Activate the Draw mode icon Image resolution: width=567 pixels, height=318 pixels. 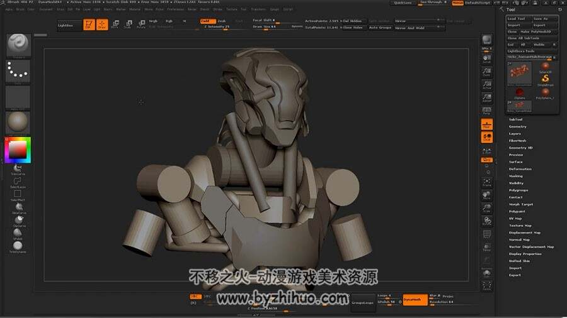[x=102, y=25]
